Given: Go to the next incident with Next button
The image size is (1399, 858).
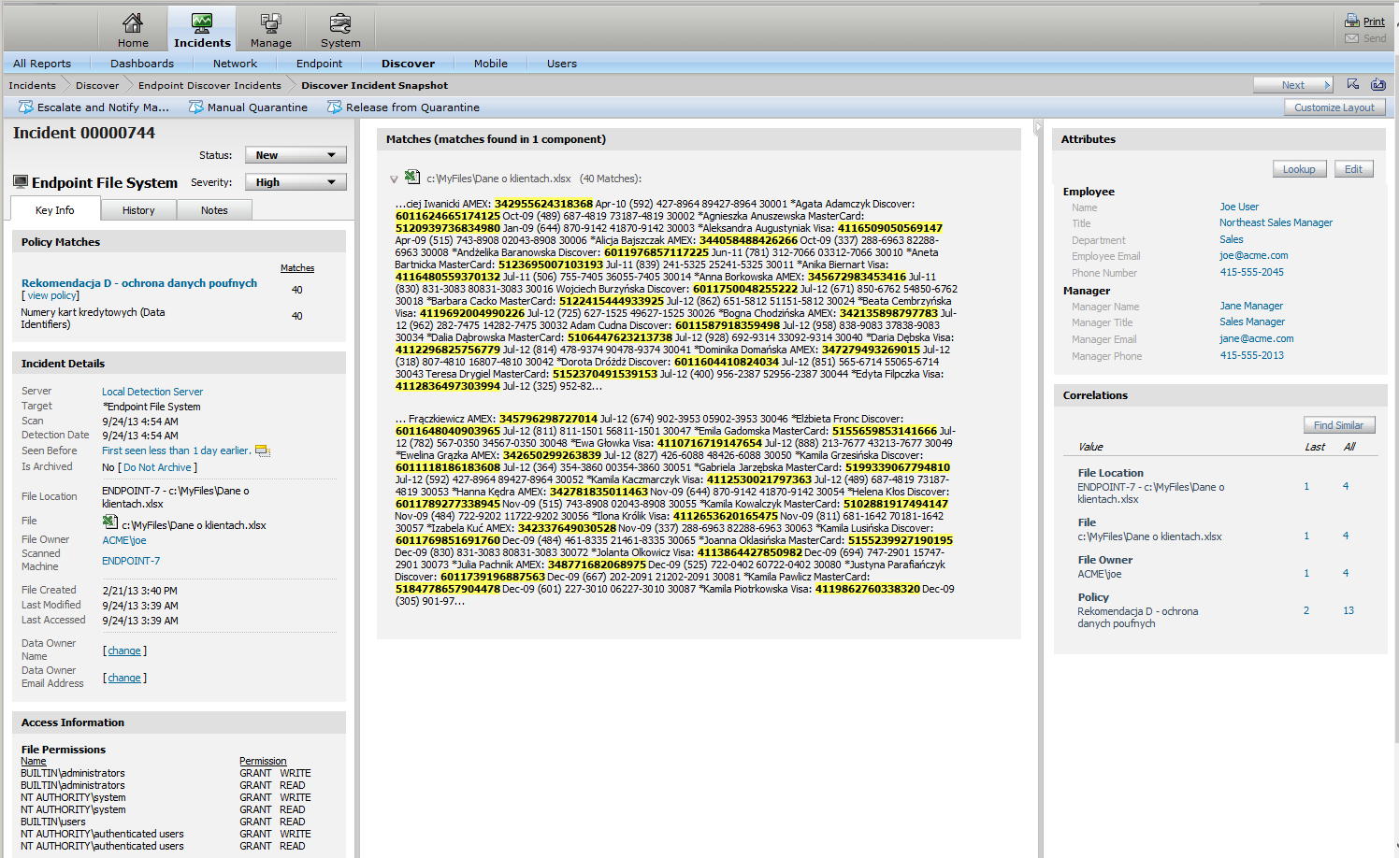Looking at the screenshot, I should tap(1293, 85).
